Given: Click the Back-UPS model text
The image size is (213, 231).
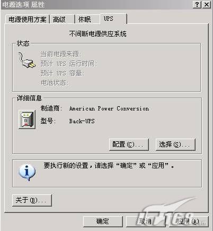Looking at the screenshot, I should click(x=82, y=121).
